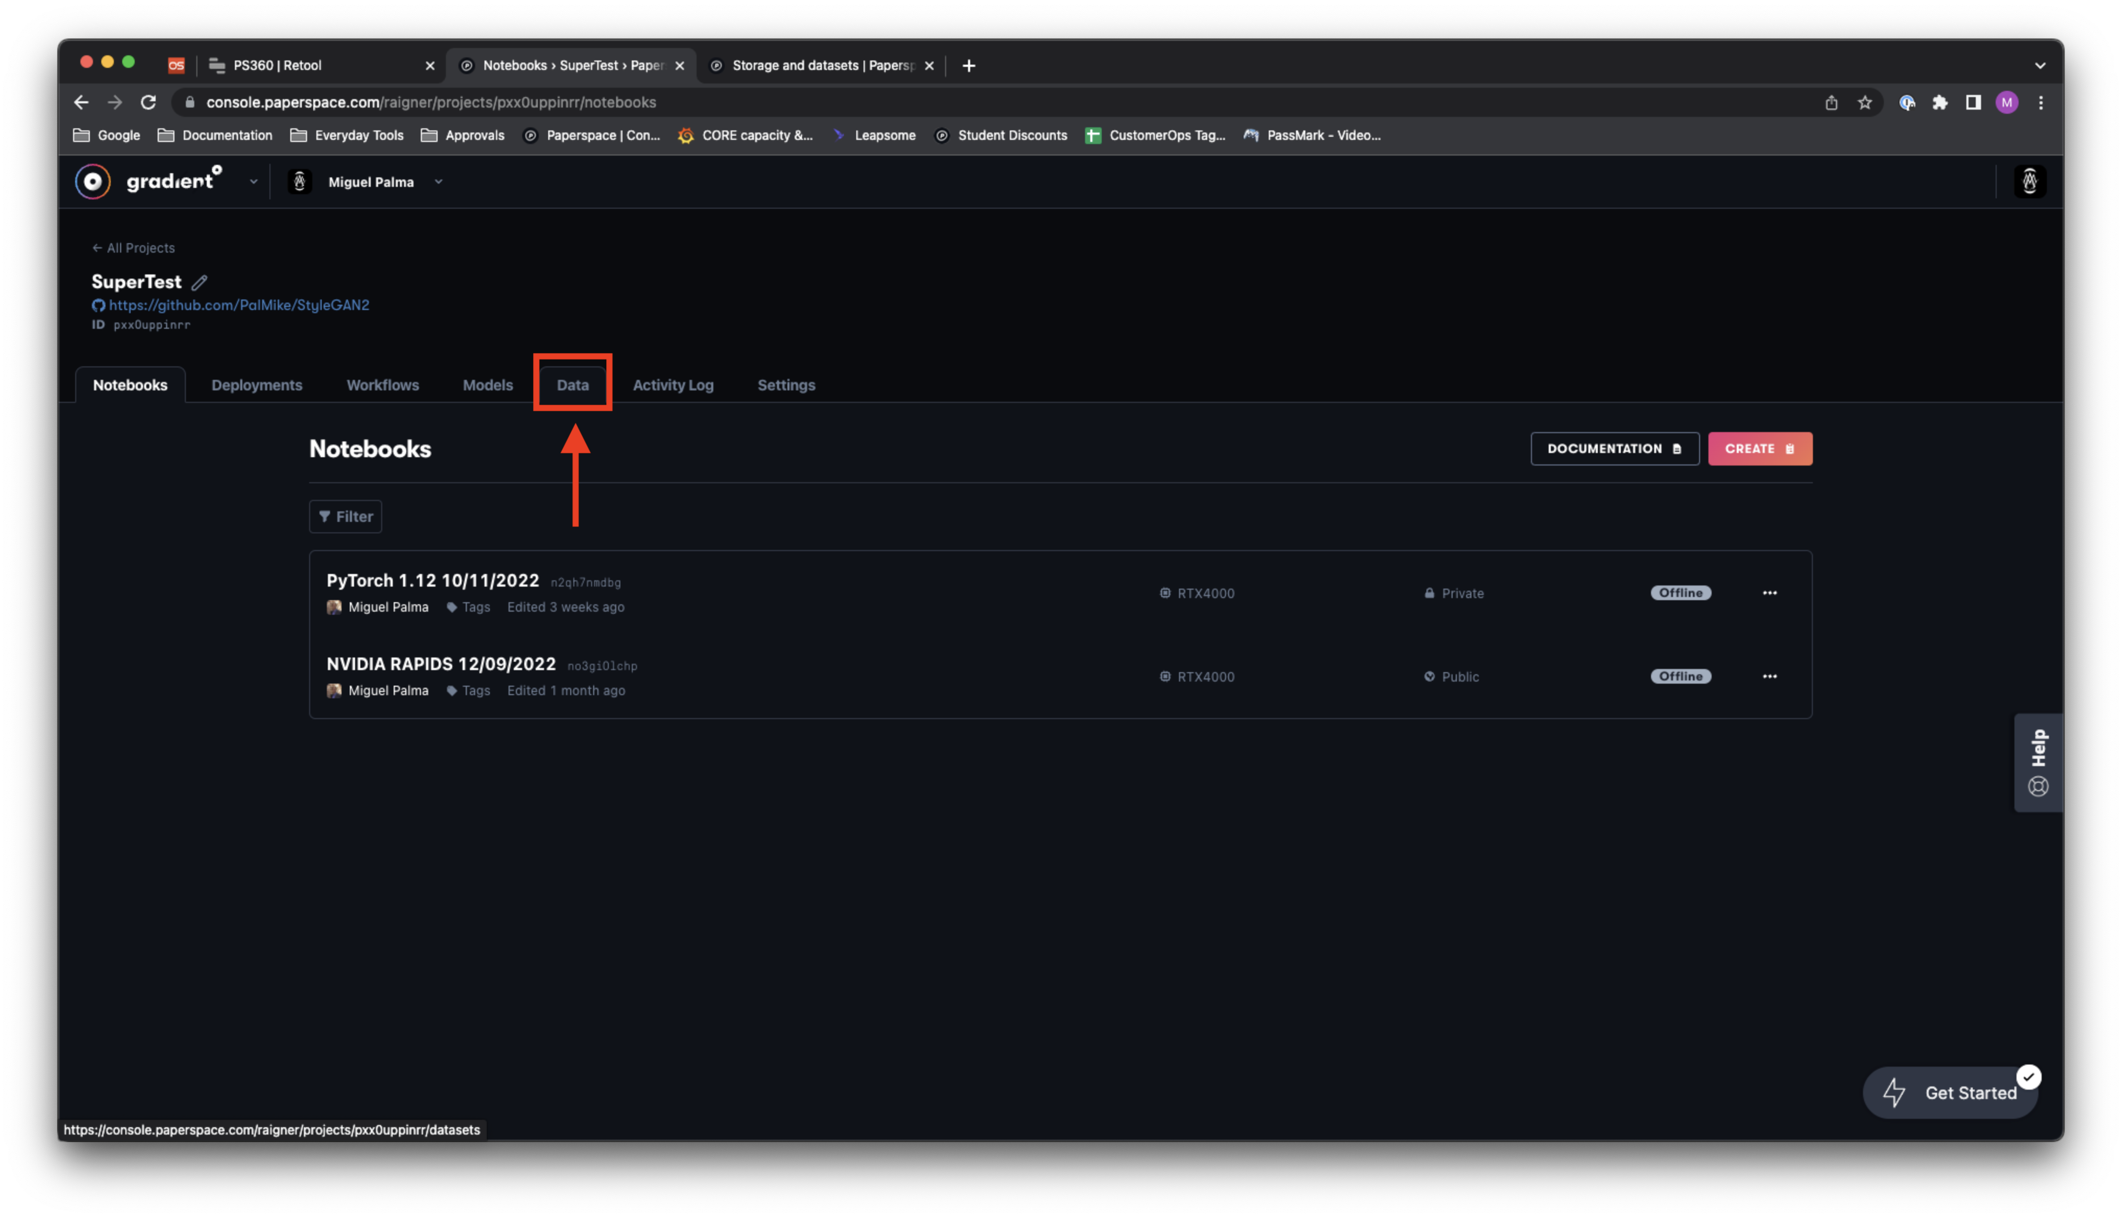Image resolution: width=2122 pixels, height=1218 pixels.
Task: Click Tags on the NVIDIA RAPIDS notebook row
Action: (468, 691)
